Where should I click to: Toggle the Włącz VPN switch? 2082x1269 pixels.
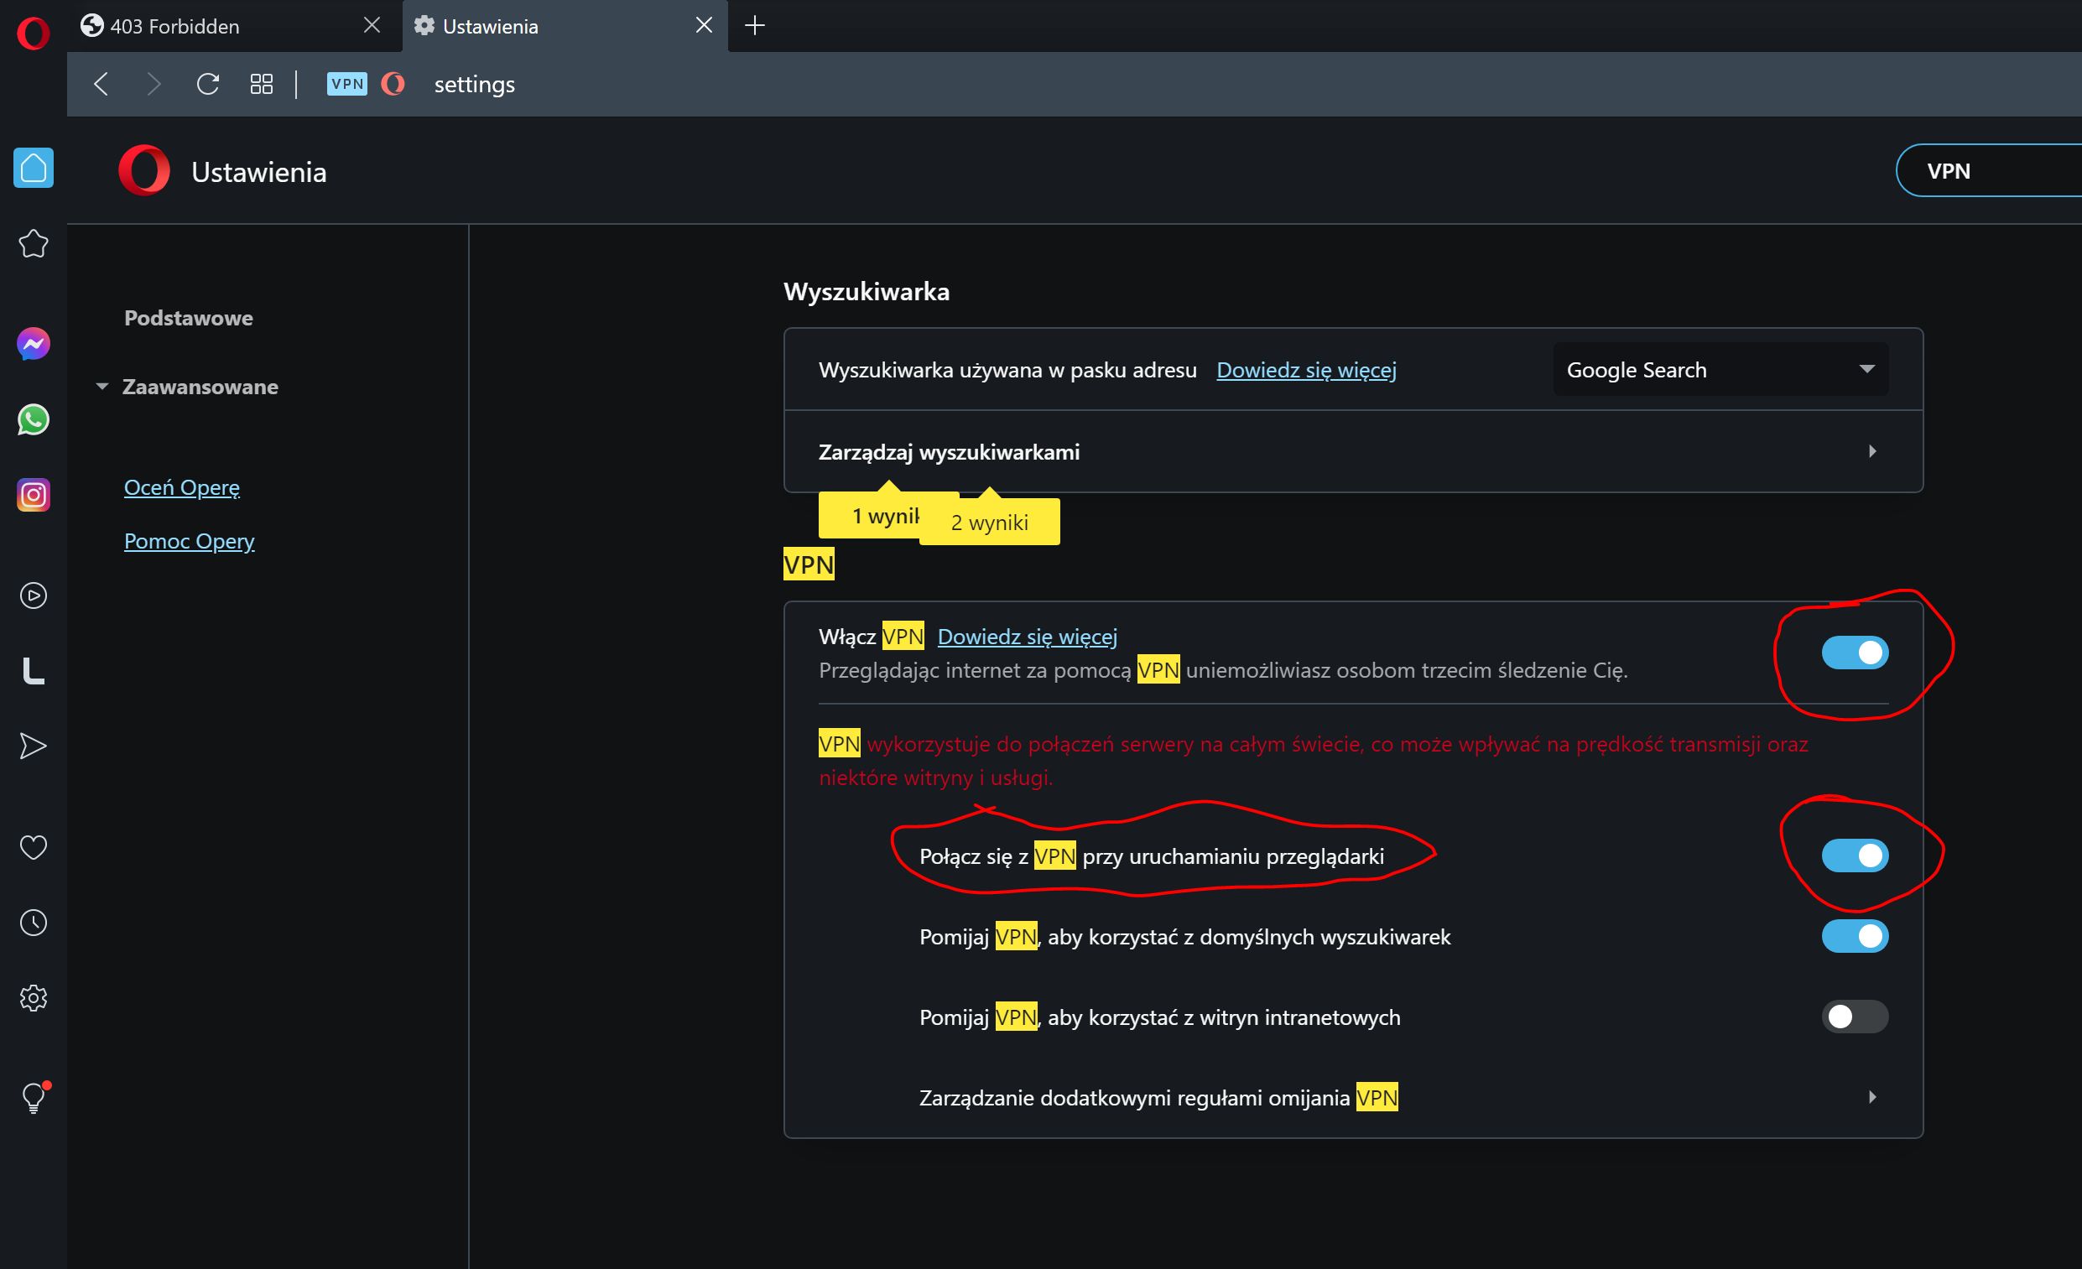coord(1855,653)
